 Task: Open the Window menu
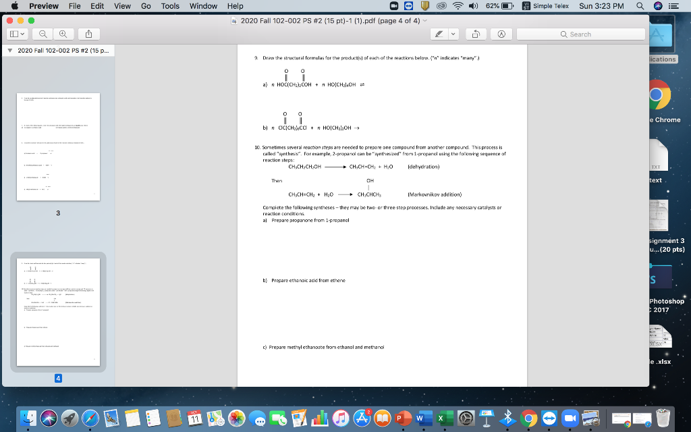click(x=203, y=5)
